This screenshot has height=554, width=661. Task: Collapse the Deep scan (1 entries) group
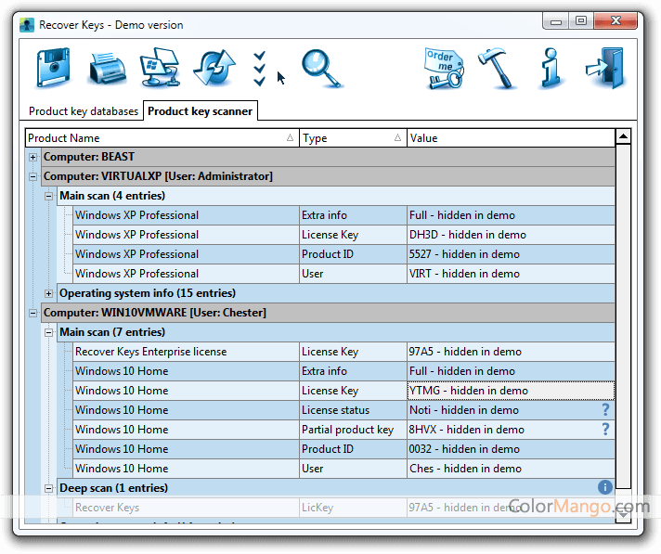(49, 488)
